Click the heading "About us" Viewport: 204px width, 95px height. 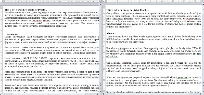(x=111, y=33)
